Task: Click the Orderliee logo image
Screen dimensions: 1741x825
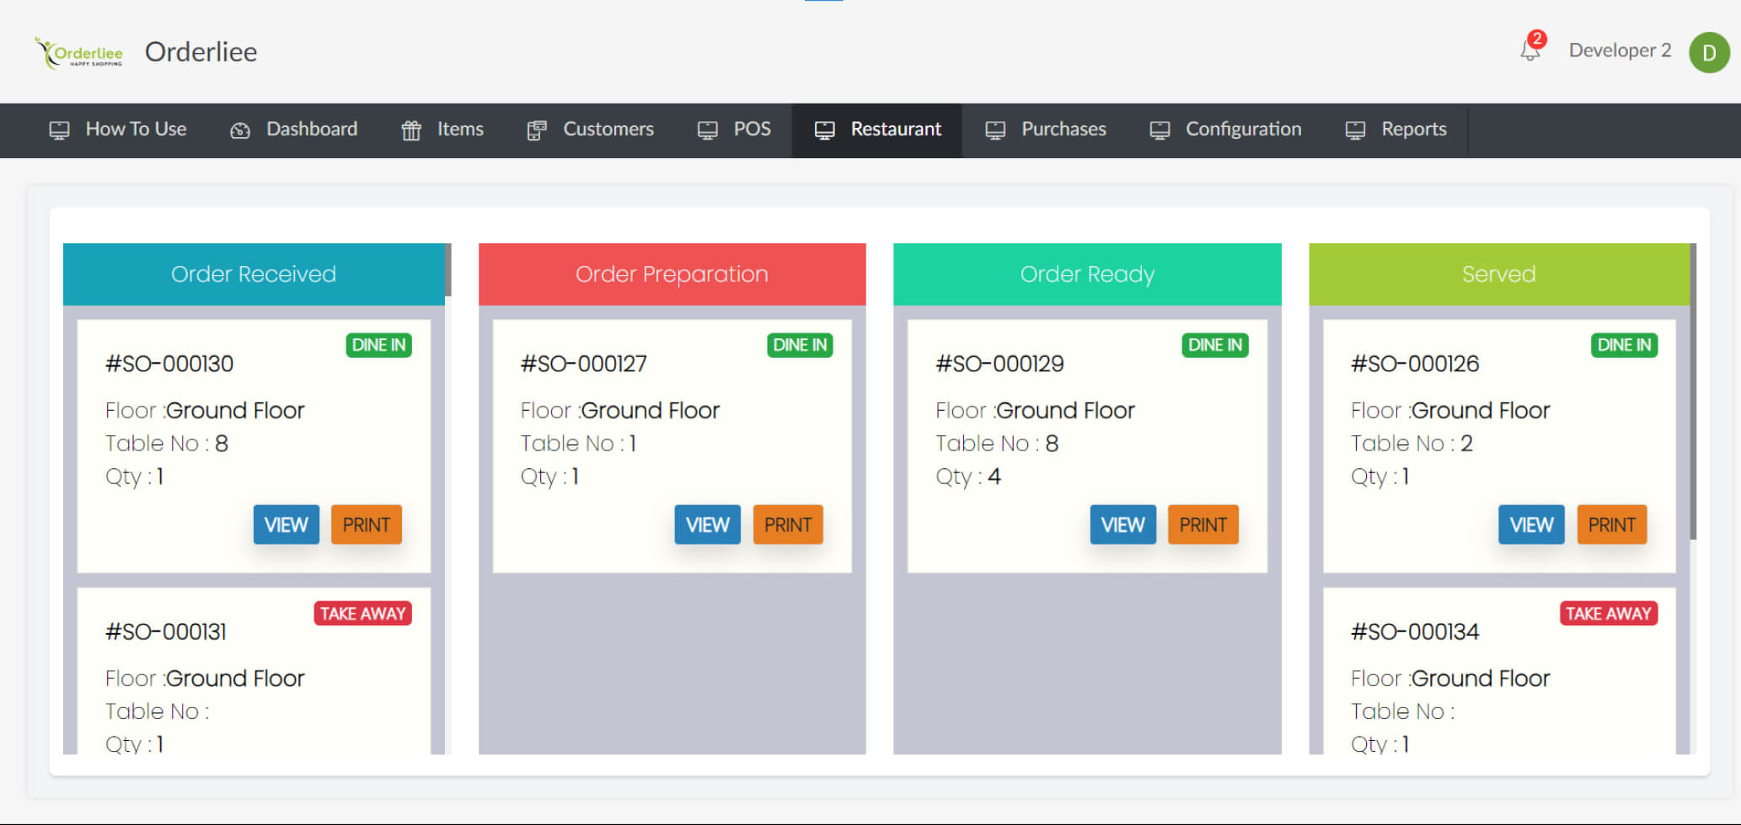Action: [79, 52]
